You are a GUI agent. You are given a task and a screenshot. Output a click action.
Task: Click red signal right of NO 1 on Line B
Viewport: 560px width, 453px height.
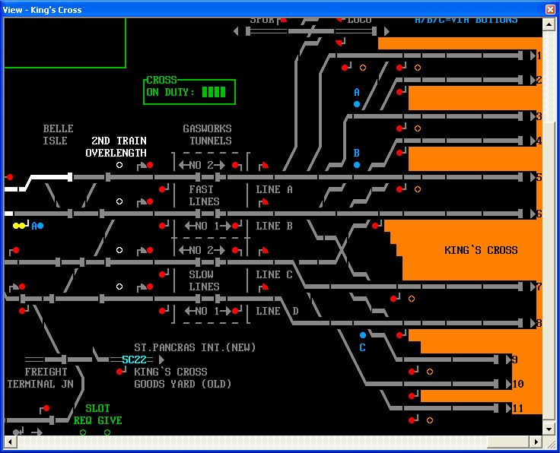[235, 226]
